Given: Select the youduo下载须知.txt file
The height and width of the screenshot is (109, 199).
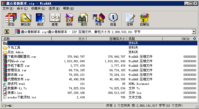Looking at the screenshot, I should click(x=22, y=97).
